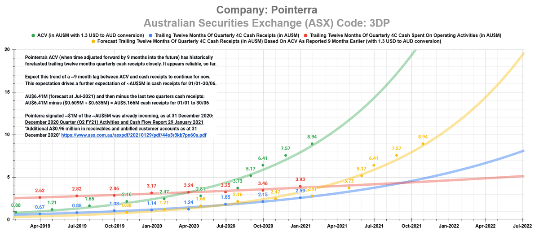
Task: Click the blue 1.24 data label
Action: point(188,202)
